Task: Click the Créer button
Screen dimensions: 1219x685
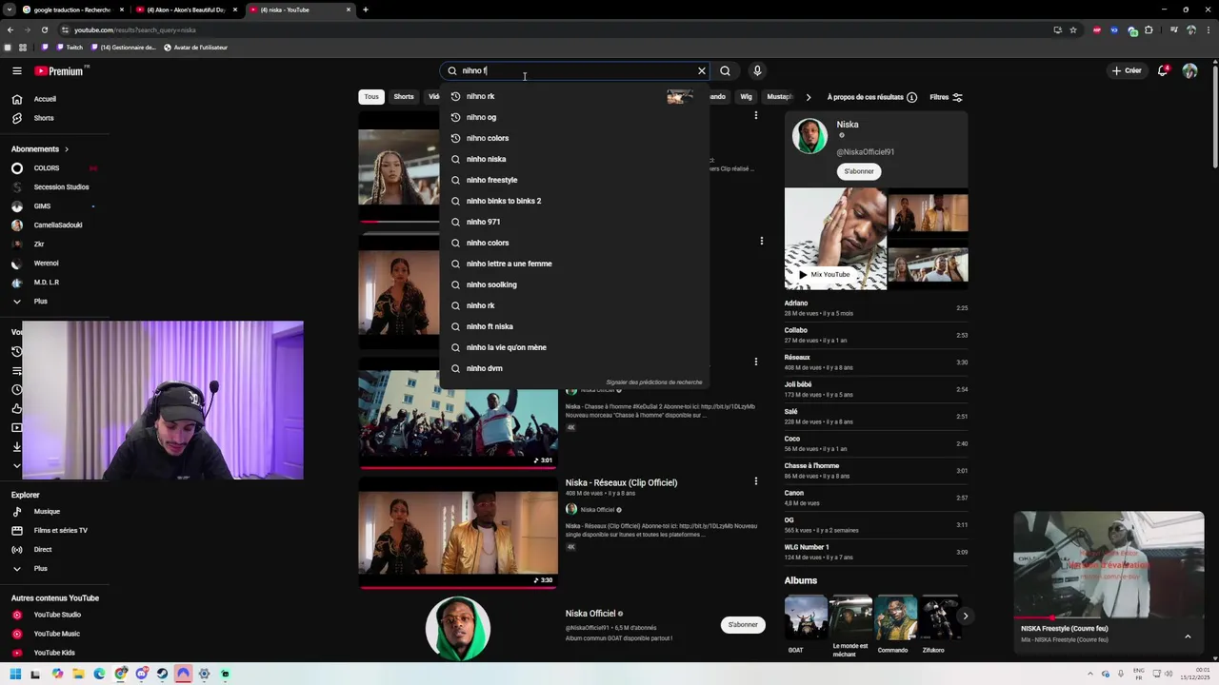Action: tap(1126, 70)
